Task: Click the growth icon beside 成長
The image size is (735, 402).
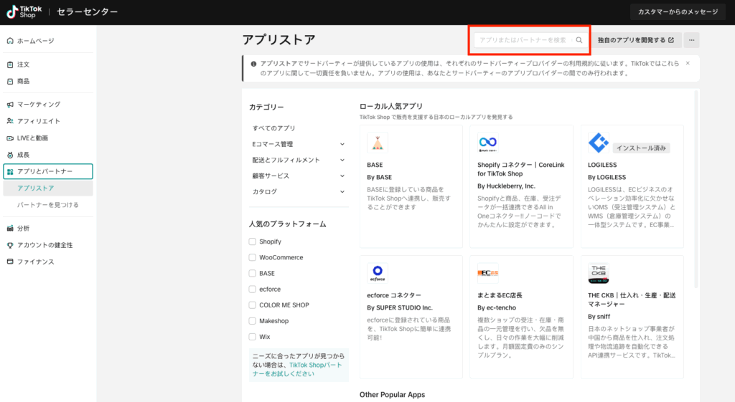Action: [x=10, y=155]
